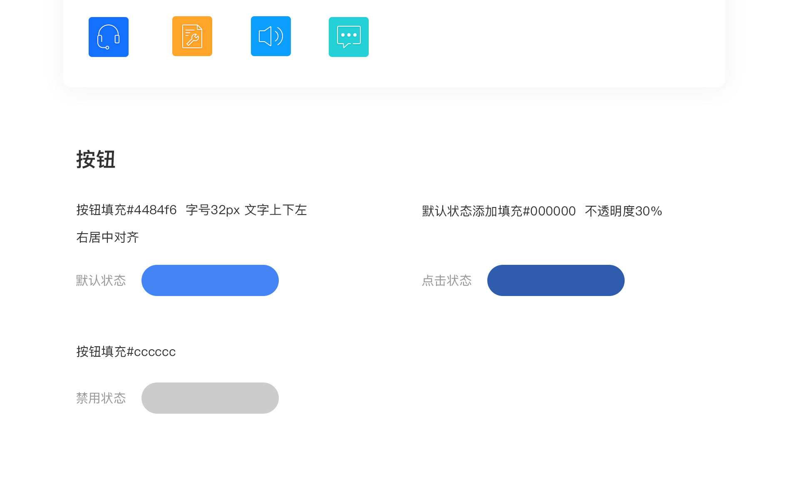Click the 右居中对齐 text line

[107, 237]
